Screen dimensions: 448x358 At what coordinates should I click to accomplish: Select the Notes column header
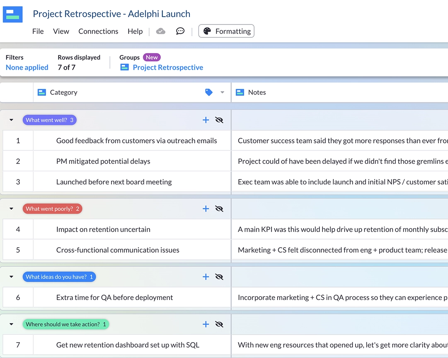coord(340,92)
